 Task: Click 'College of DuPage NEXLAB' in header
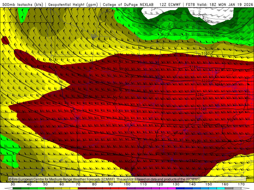128,5
